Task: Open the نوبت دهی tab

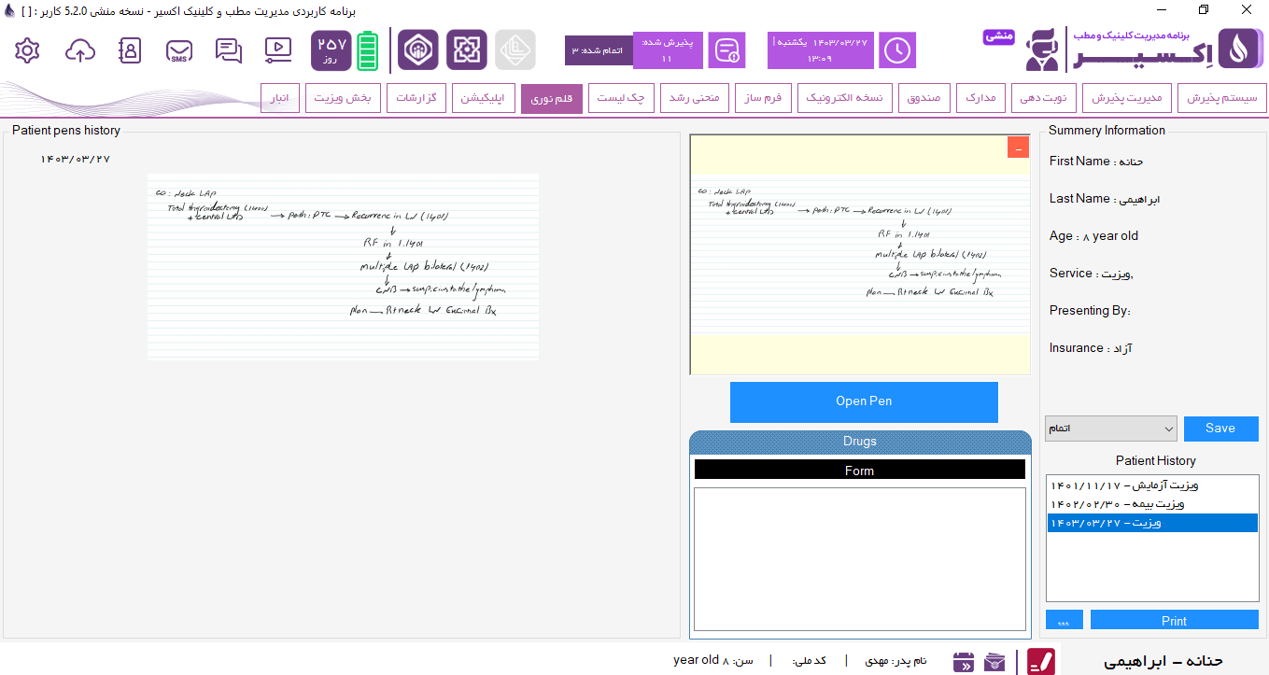Action: (1046, 98)
